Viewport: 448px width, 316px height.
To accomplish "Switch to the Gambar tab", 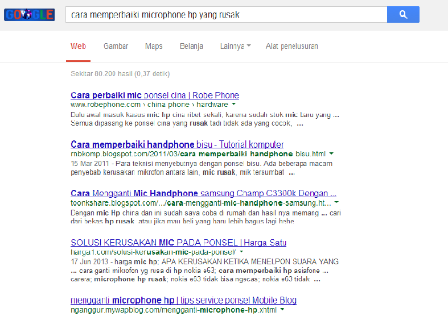I will [116, 46].
